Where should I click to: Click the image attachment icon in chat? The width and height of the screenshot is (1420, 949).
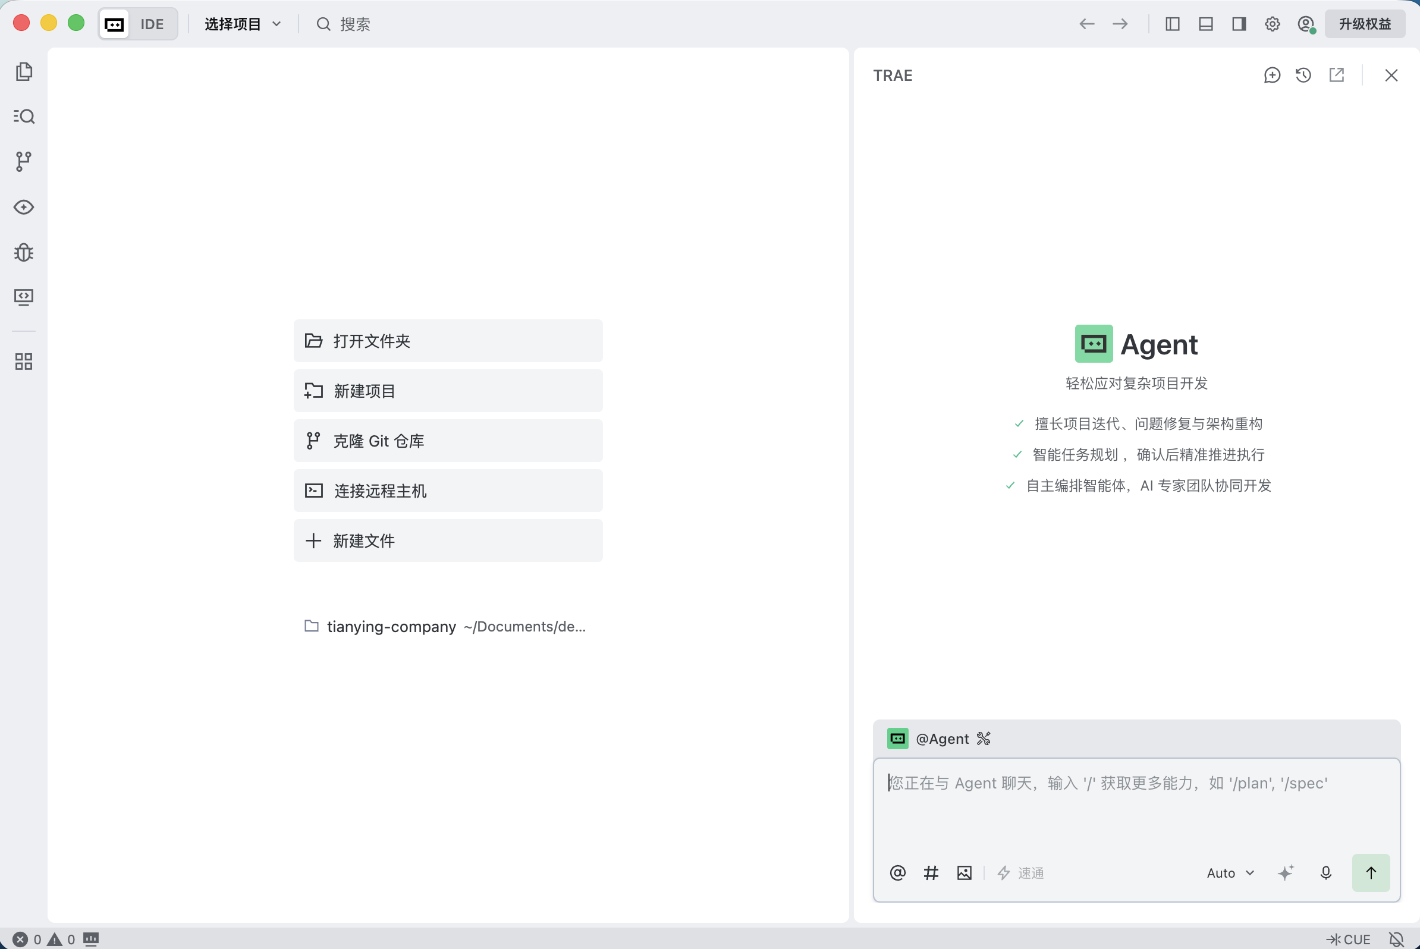tap(965, 873)
